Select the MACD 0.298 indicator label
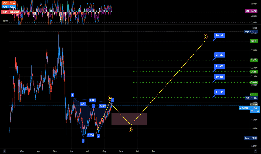Screen dimensions: 261x154 tap(9, 7)
